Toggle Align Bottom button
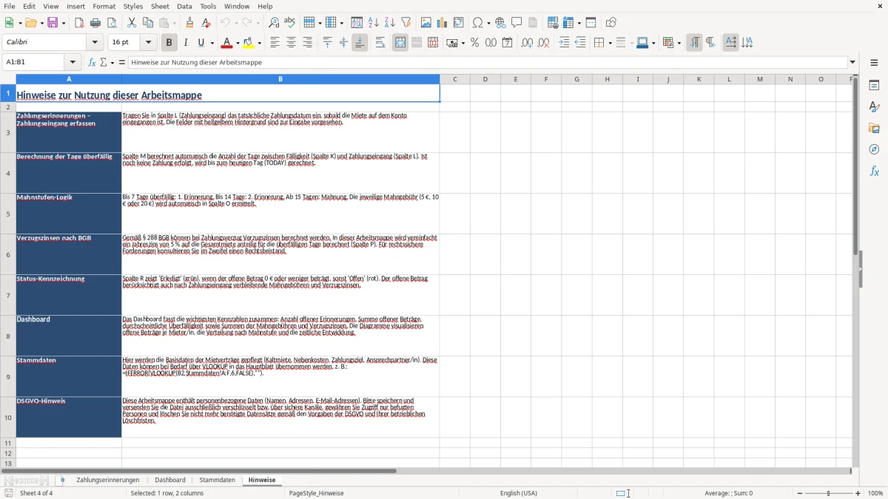The image size is (888, 499). pos(360,43)
